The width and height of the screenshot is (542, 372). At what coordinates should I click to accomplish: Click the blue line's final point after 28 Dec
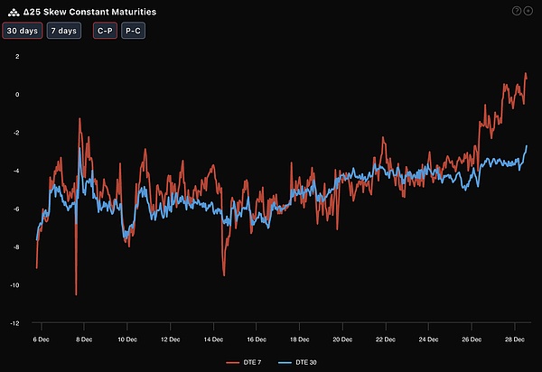527,146
